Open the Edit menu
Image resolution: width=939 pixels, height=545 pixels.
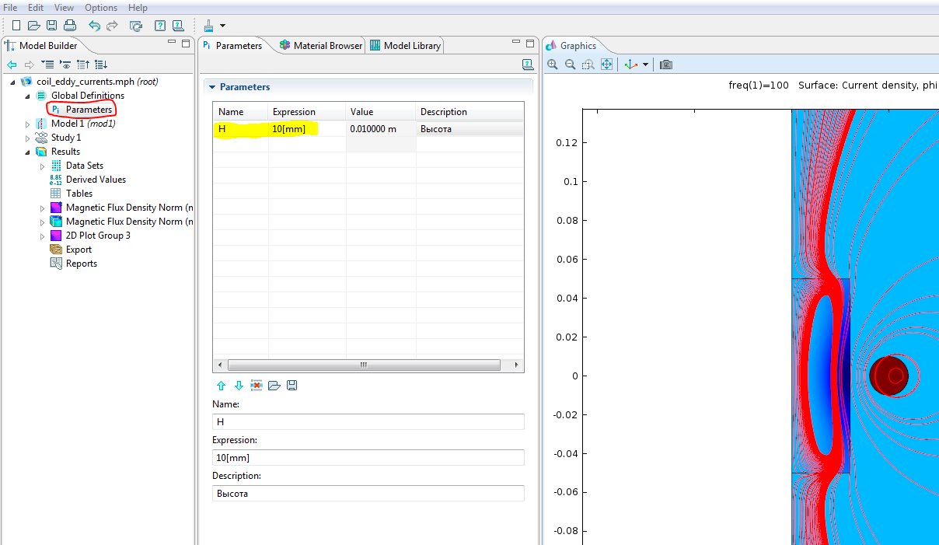coord(36,8)
